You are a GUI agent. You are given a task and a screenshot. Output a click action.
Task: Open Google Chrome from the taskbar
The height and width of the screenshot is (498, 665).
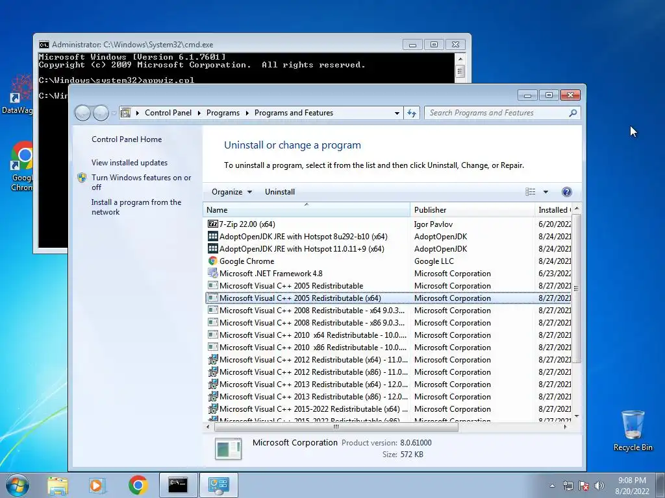[138, 485]
